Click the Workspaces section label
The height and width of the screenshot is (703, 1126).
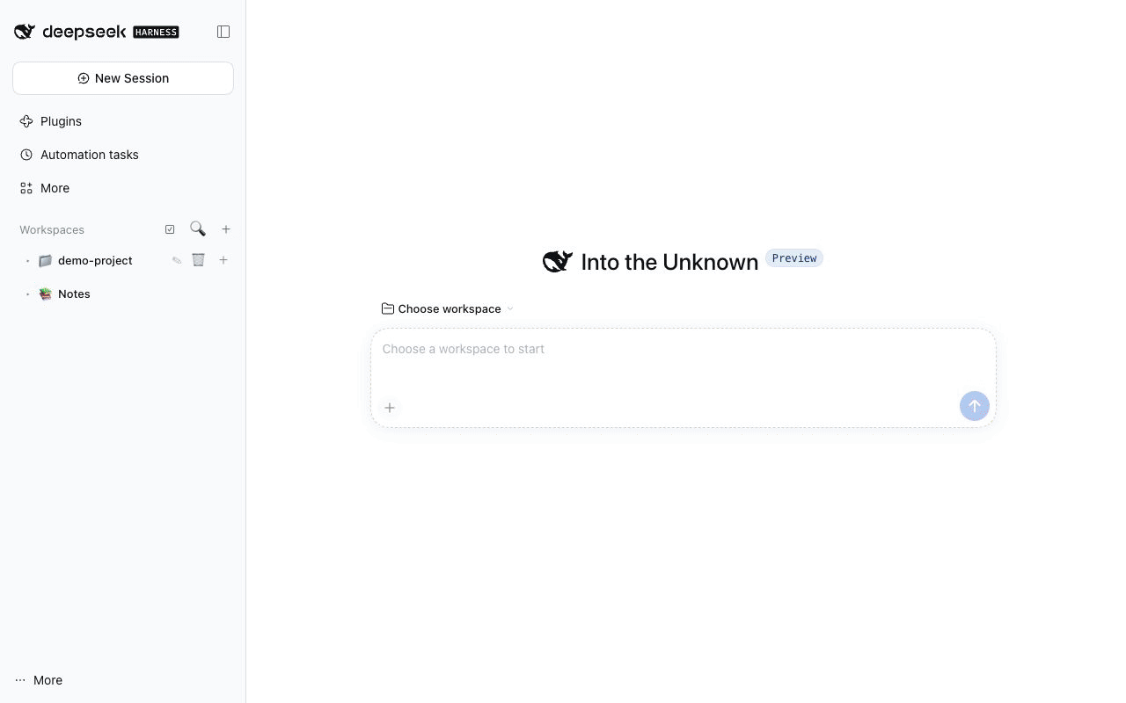click(52, 229)
